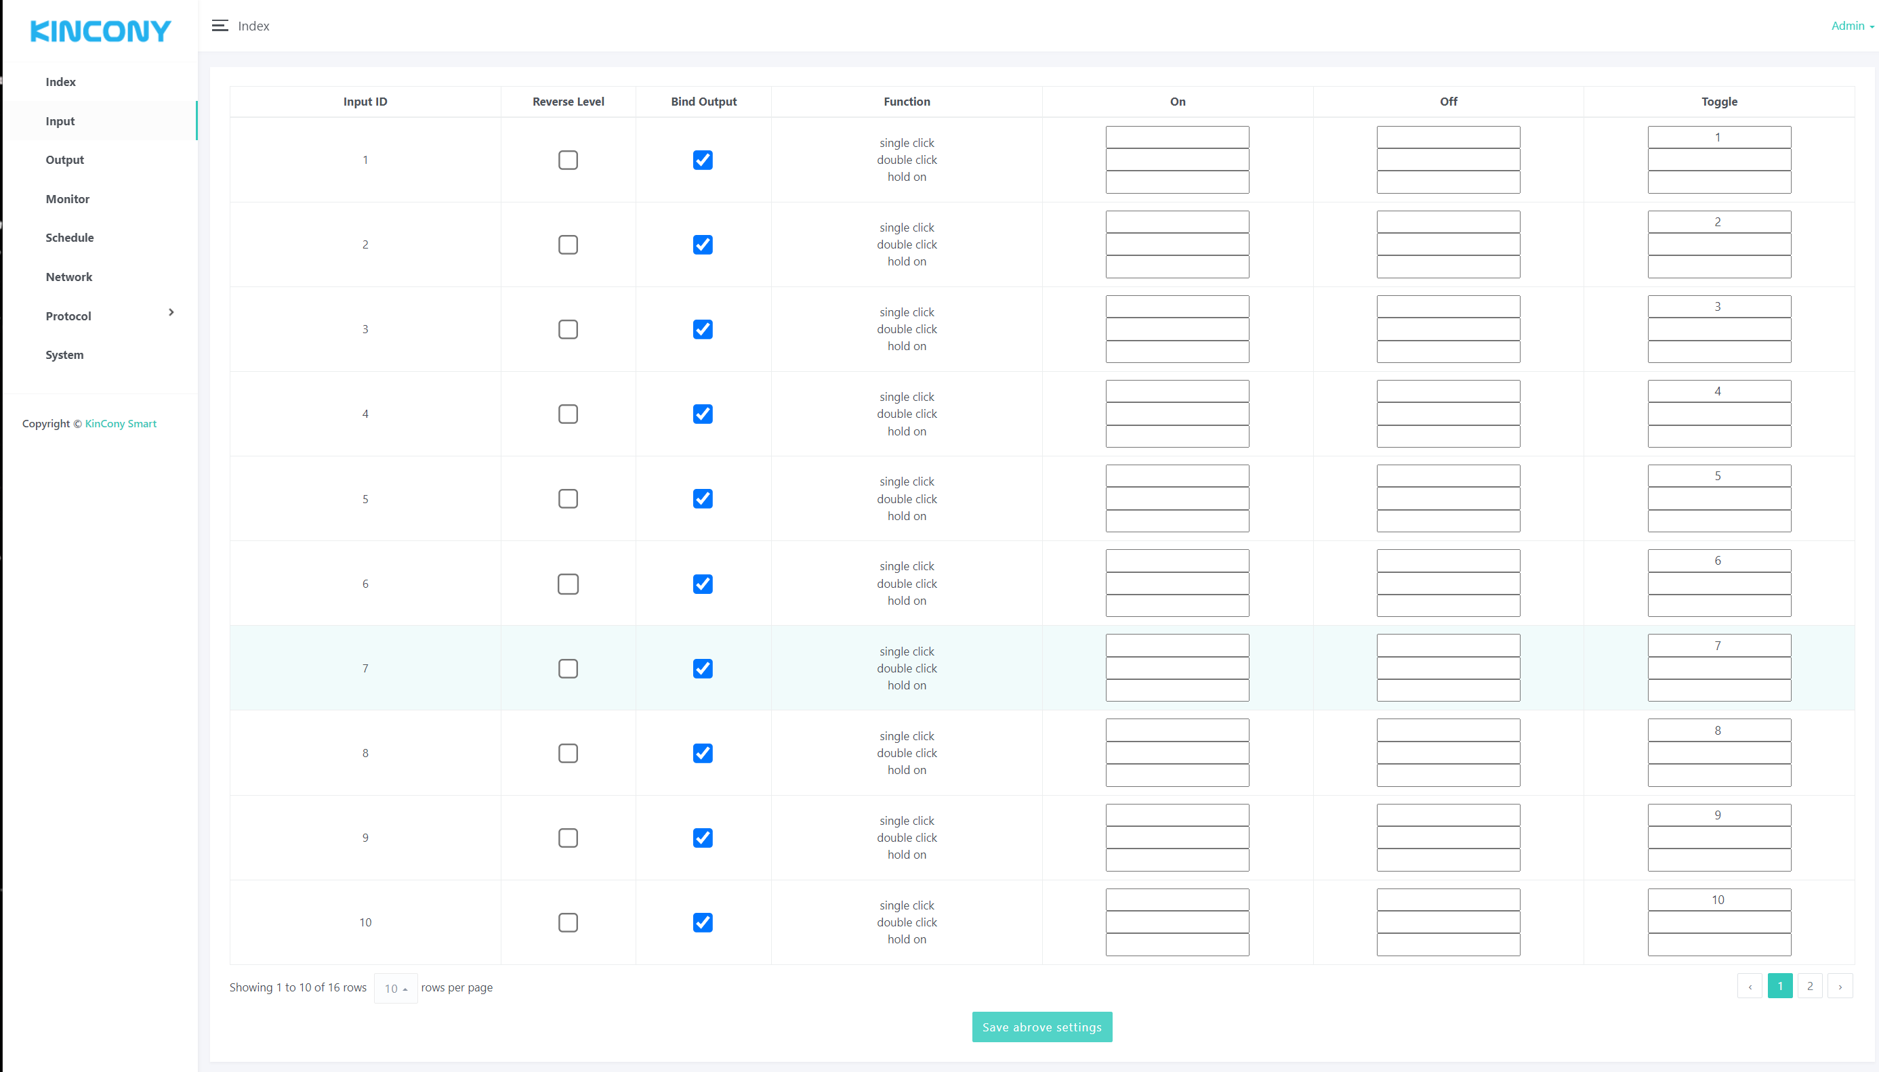Follow the KinCony Smart link

click(x=121, y=423)
